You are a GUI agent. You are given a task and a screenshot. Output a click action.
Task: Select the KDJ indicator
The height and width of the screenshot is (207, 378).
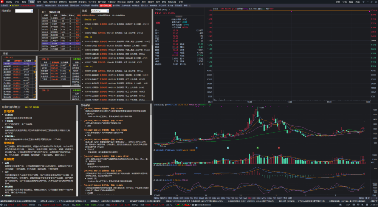pyautogui.click(x=250, y=198)
